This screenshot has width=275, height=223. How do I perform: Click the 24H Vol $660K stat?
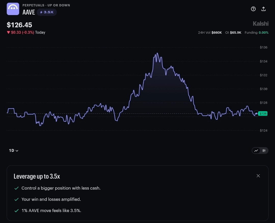click(210, 32)
